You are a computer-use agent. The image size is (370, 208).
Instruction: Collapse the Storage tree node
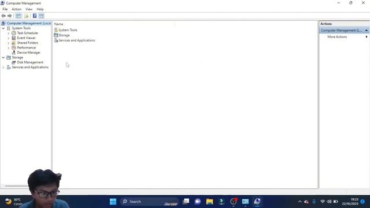(x=3, y=57)
